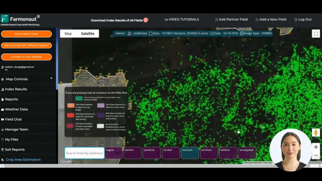The width and height of the screenshot is (322, 181).
Task: Click Add a New Field
Action: [271, 19]
